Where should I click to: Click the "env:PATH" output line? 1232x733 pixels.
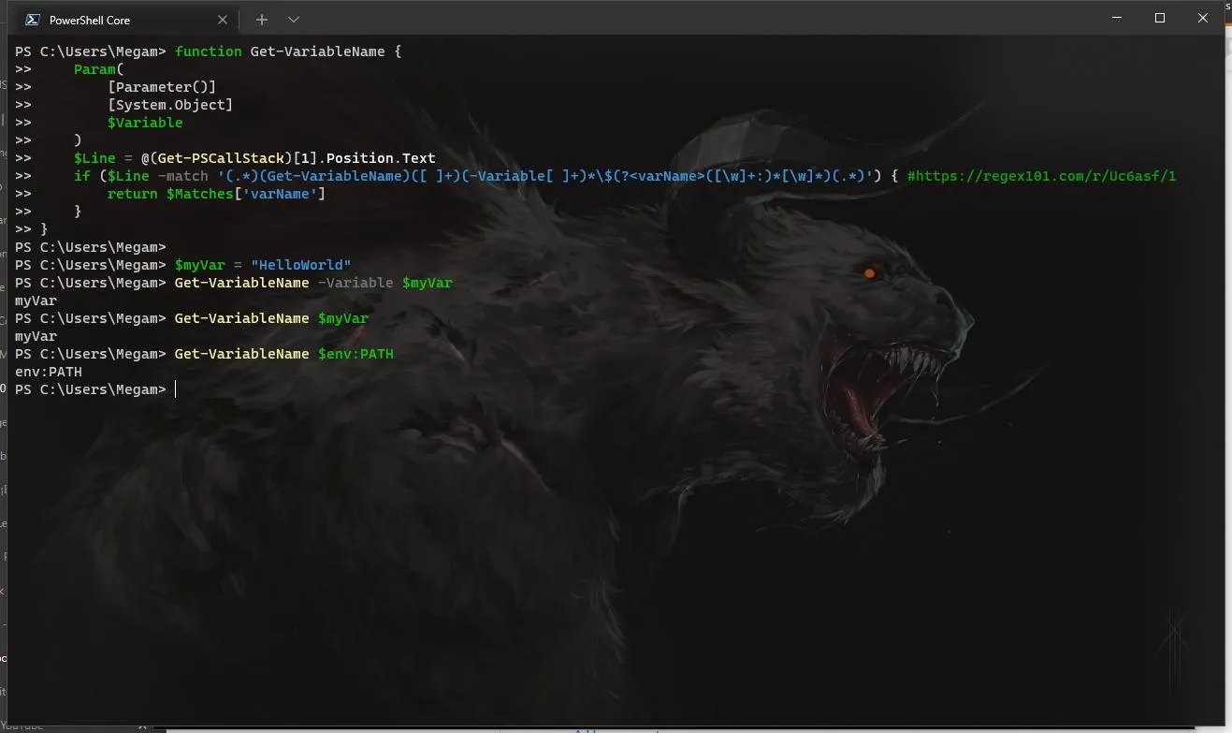[x=49, y=372]
